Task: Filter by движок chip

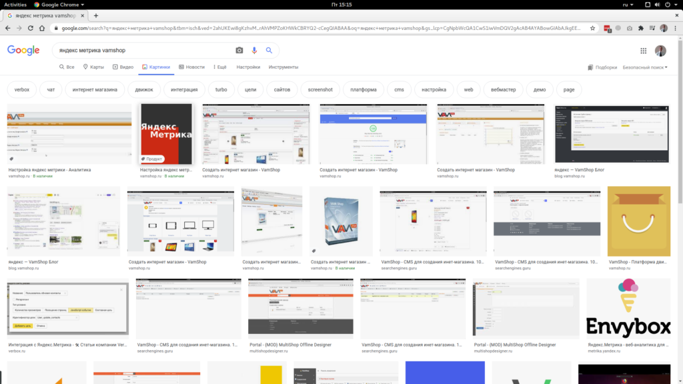Action: click(x=144, y=90)
